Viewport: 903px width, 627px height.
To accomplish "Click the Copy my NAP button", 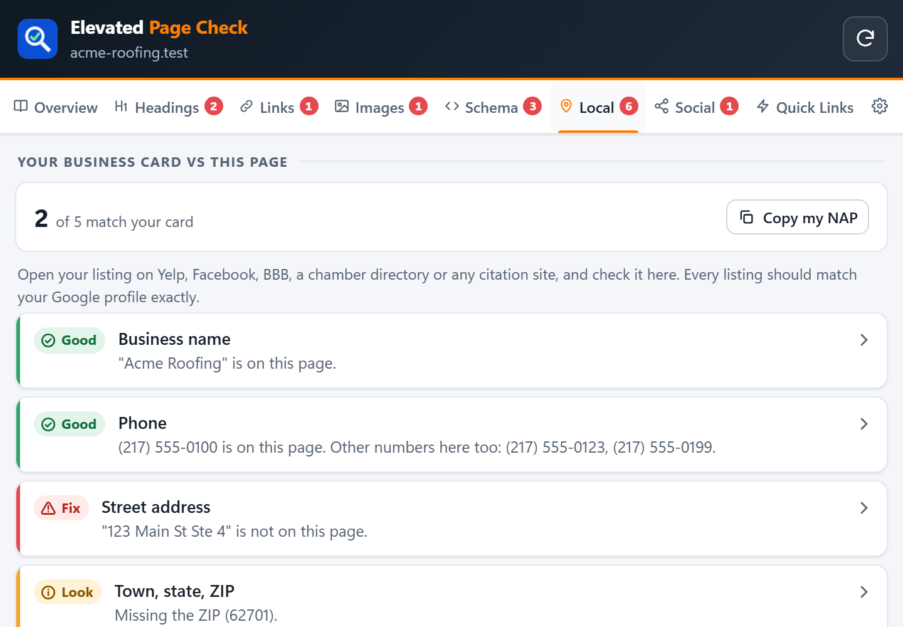I will pyautogui.click(x=798, y=217).
